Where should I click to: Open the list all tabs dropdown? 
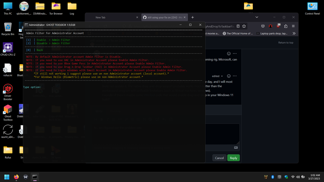257,17
